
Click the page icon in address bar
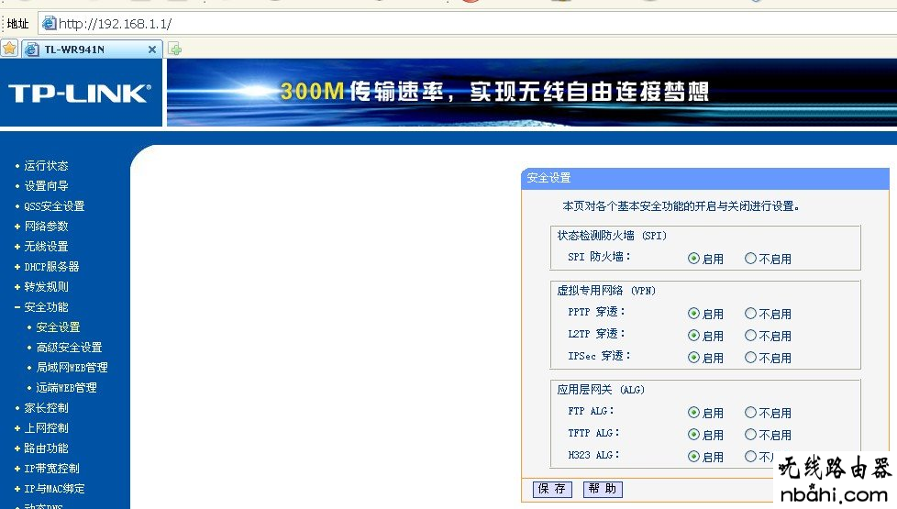[x=50, y=24]
